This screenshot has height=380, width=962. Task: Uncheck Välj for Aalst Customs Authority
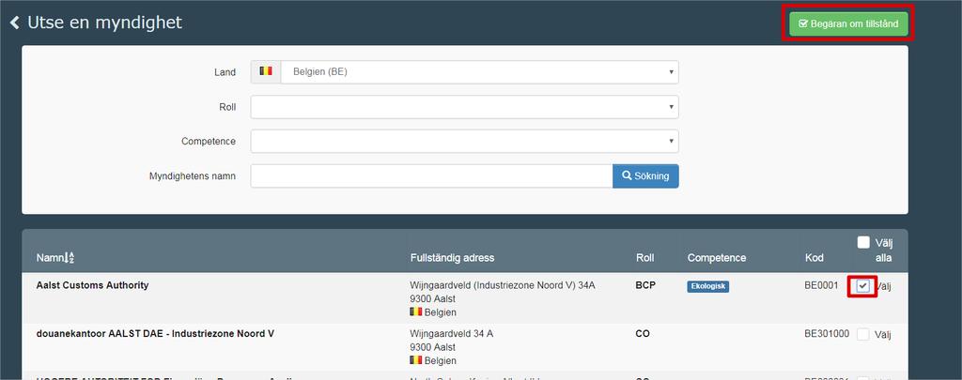coord(863,285)
